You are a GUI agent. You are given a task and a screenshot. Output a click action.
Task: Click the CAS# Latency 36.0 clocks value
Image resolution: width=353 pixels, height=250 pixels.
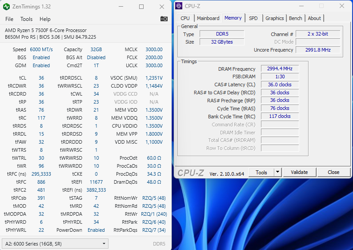click(x=280, y=85)
